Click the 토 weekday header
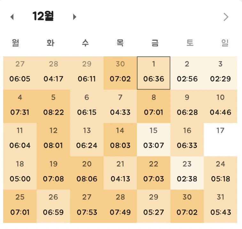The width and height of the screenshot is (242, 229). pyautogui.click(x=190, y=43)
